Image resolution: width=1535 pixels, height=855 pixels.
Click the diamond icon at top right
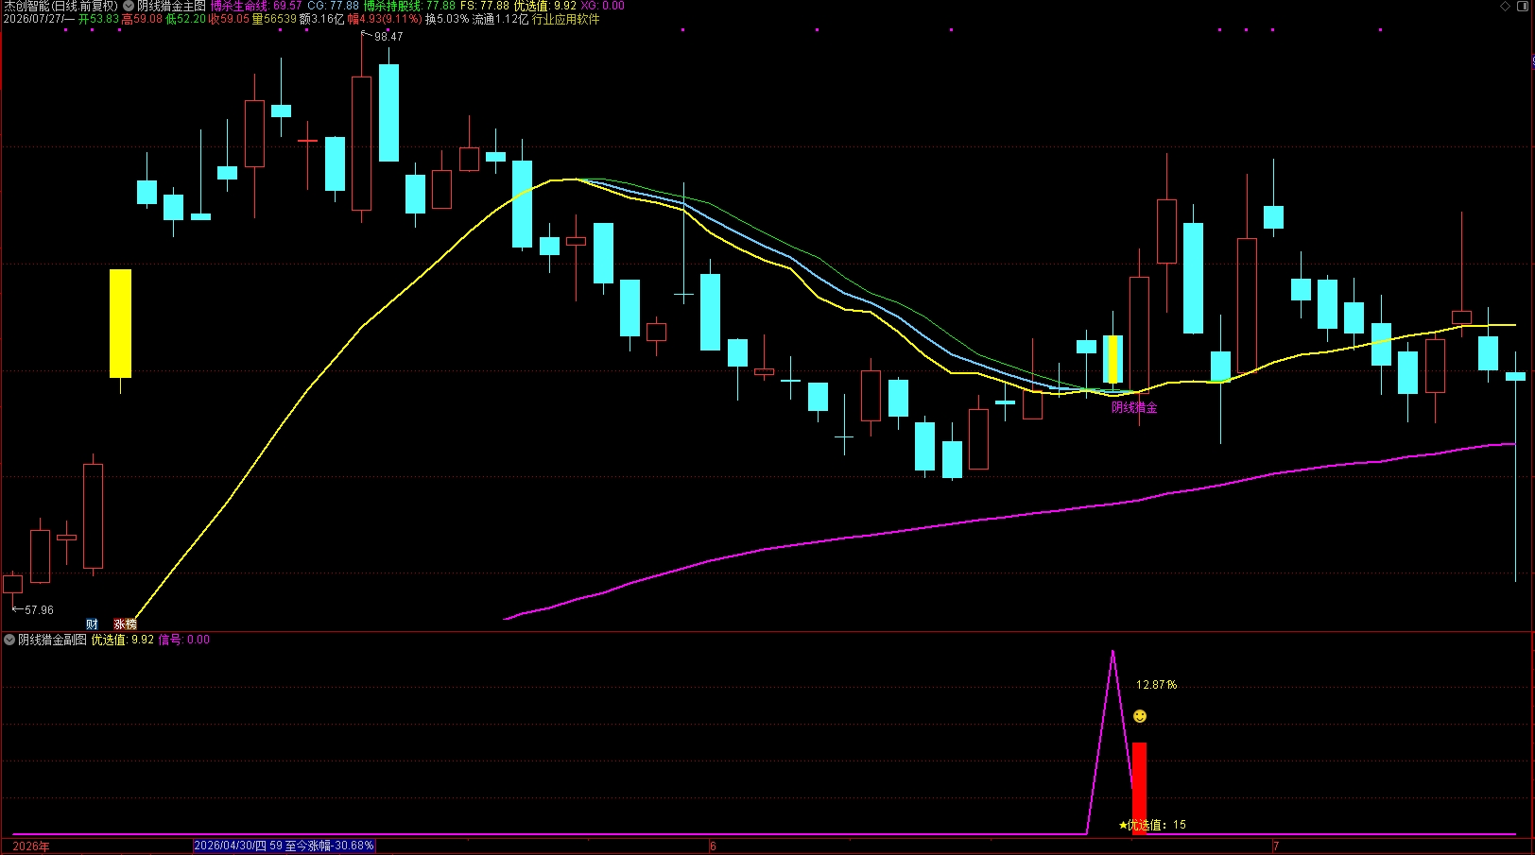pos(1506,6)
